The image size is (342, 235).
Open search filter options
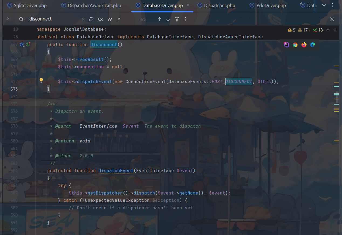(x=177, y=19)
